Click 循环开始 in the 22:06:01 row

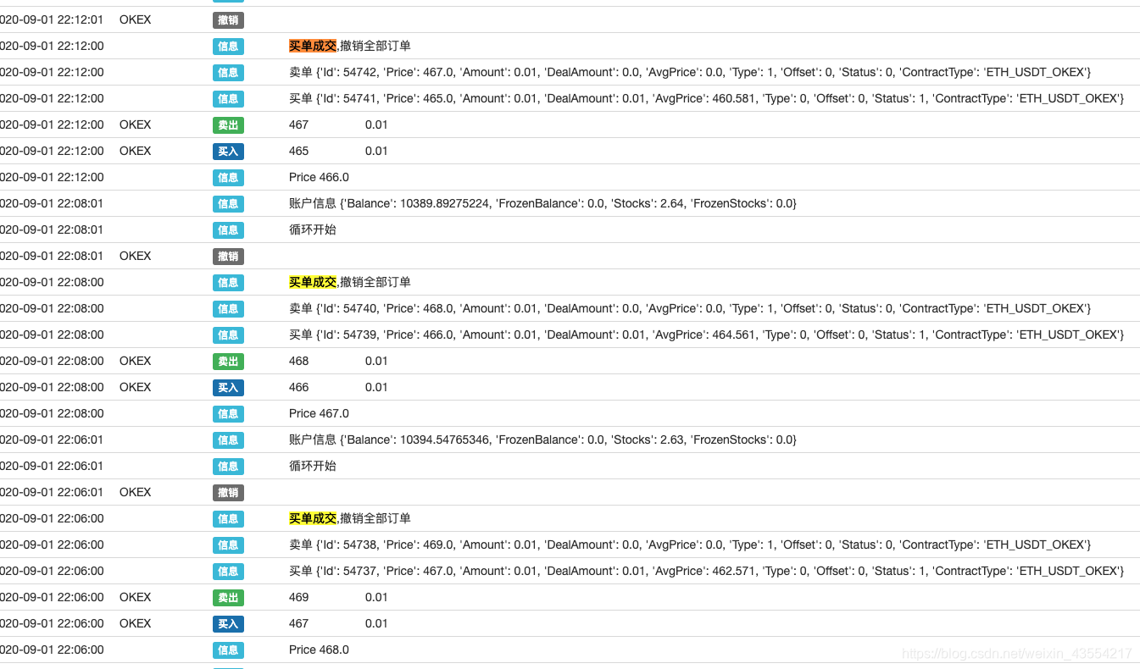[313, 466]
